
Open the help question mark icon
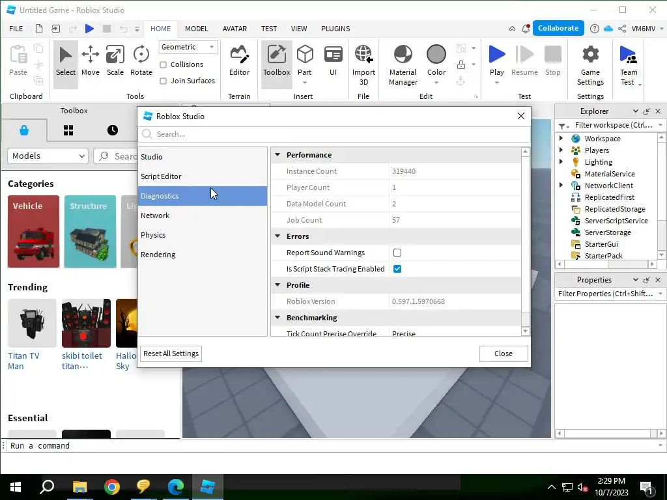[x=595, y=29]
